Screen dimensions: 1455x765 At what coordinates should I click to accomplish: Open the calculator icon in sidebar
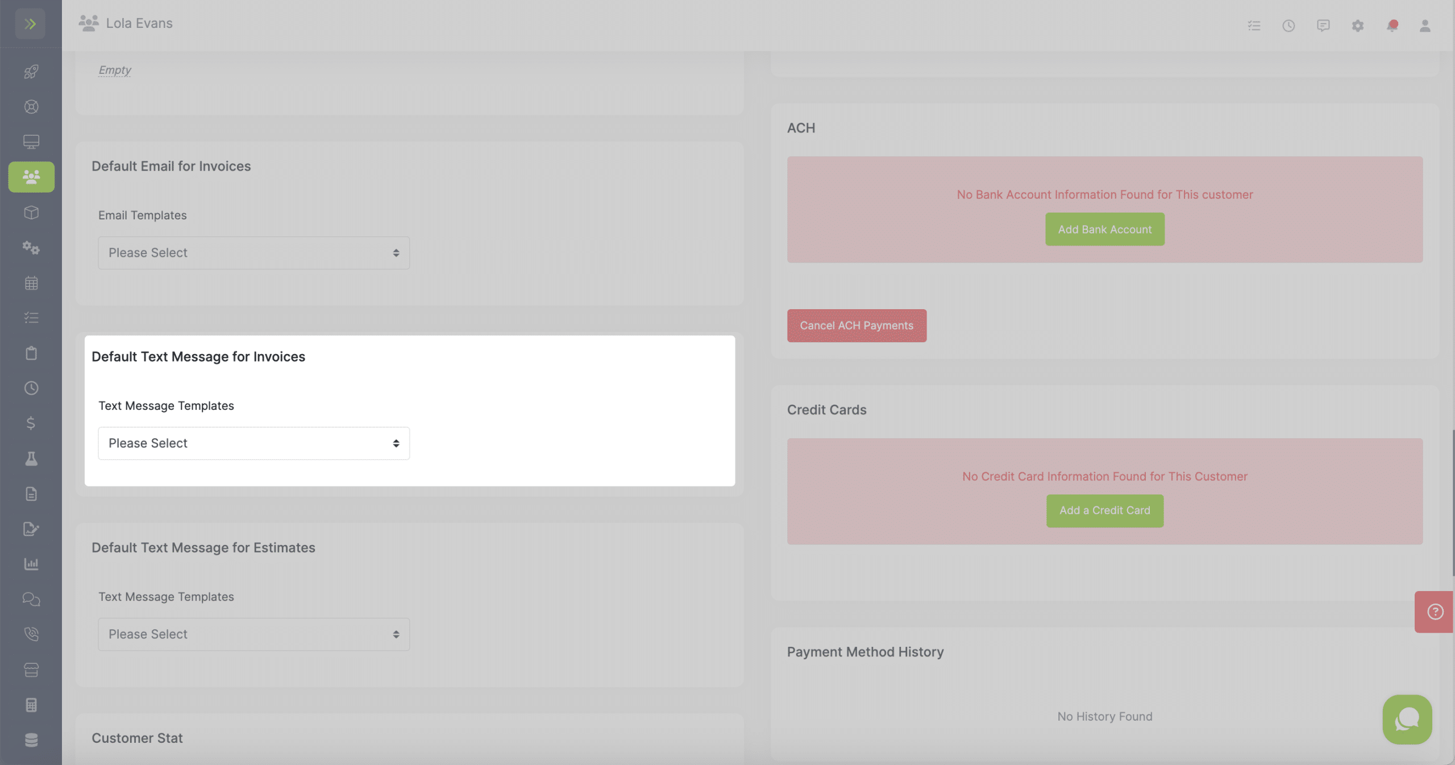coord(31,705)
